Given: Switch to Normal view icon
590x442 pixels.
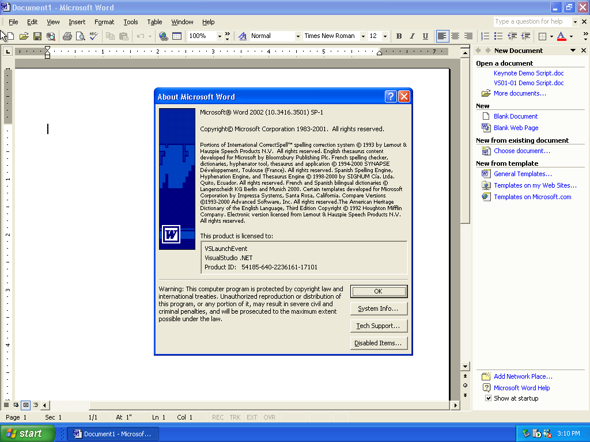Looking at the screenshot, I should point(6,405).
